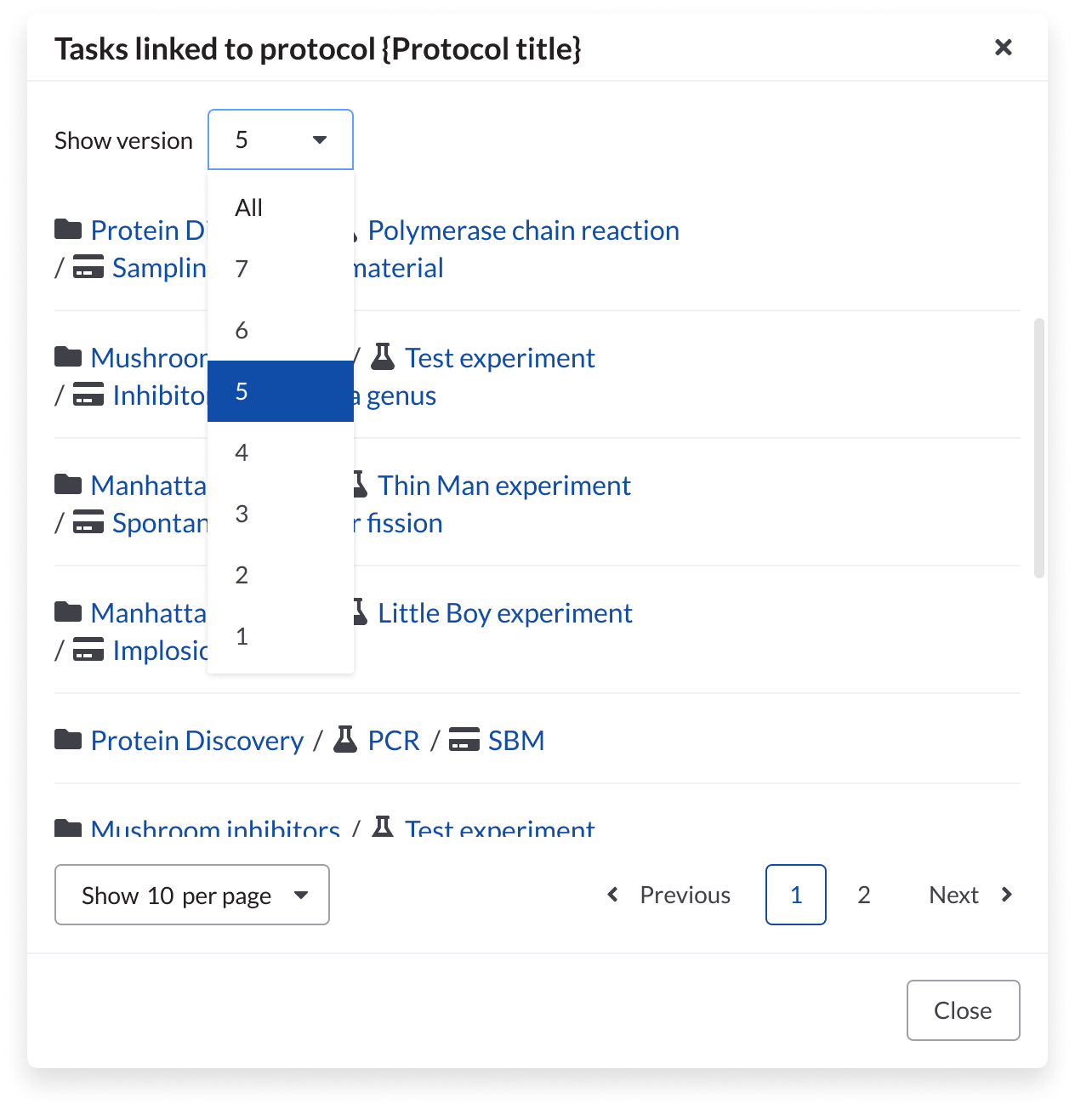Select version 1 from the version list
The height and width of the screenshot is (1109, 1075).
click(281, 636)
